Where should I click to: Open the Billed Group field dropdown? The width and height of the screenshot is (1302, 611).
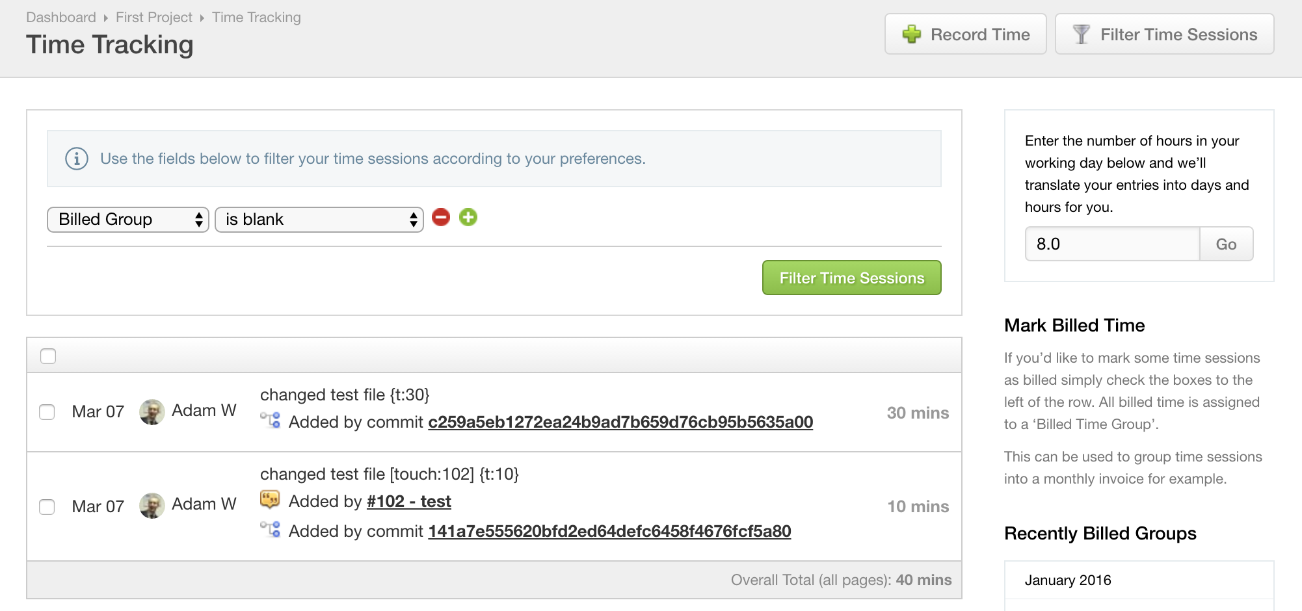click(128, 220)
